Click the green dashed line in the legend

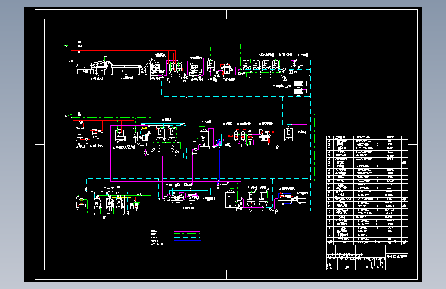click(x=187, y=234)
